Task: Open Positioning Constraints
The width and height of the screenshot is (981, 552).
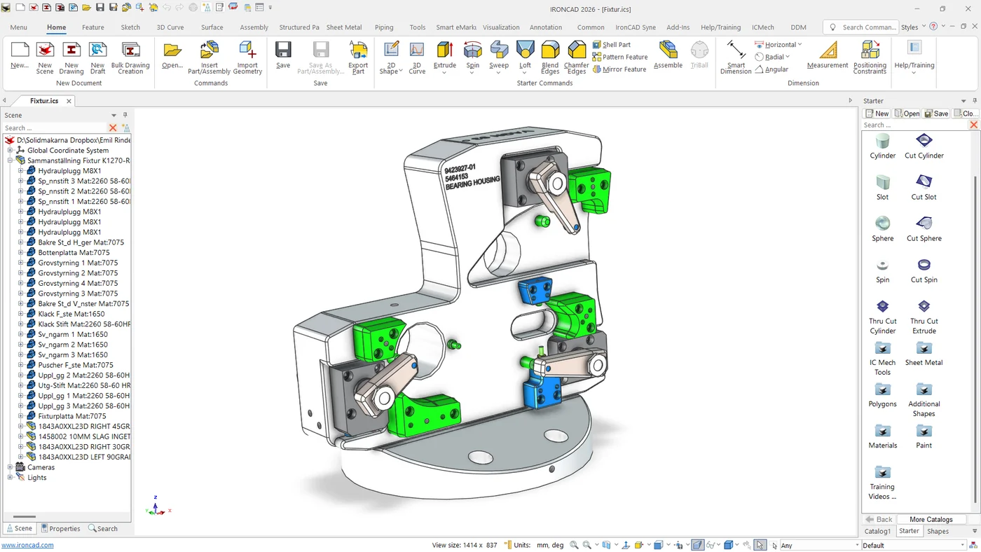Action: coord(870,57)
